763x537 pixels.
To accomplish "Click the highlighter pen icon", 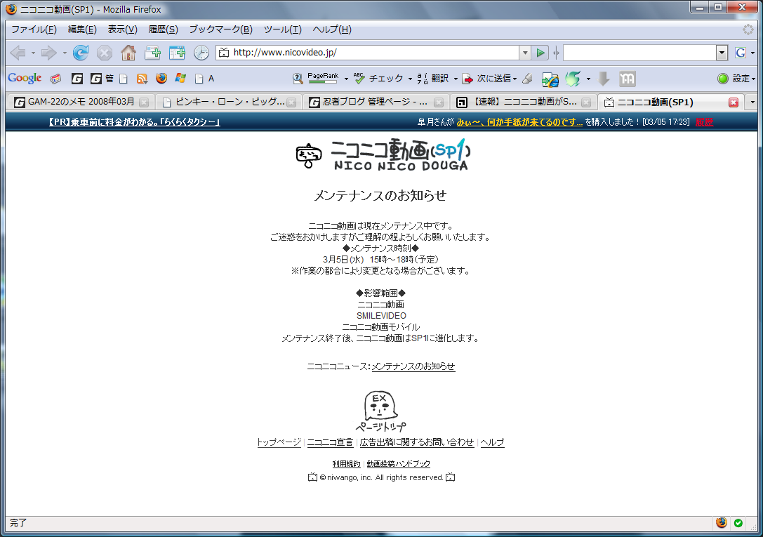I will tap(527, 79).
